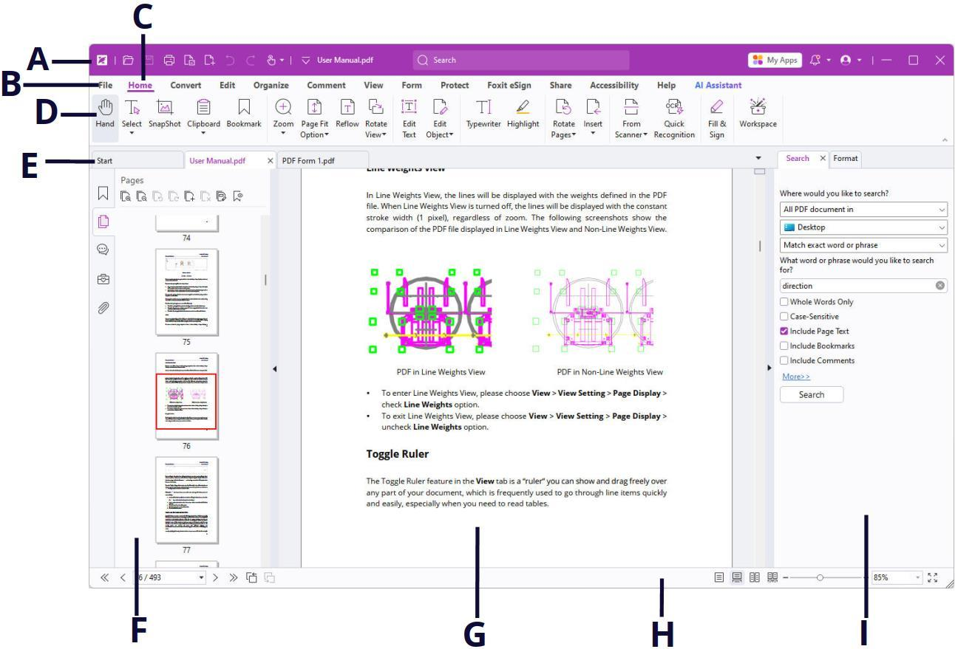Click the zoom slider handle
The width and height of the screenshot is (955, 649).
point(820,578)
